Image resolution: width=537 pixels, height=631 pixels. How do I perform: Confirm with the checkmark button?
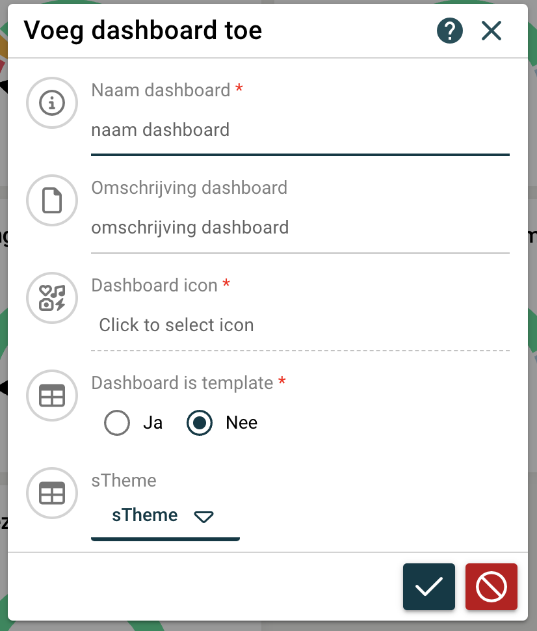tap(429, 587)
